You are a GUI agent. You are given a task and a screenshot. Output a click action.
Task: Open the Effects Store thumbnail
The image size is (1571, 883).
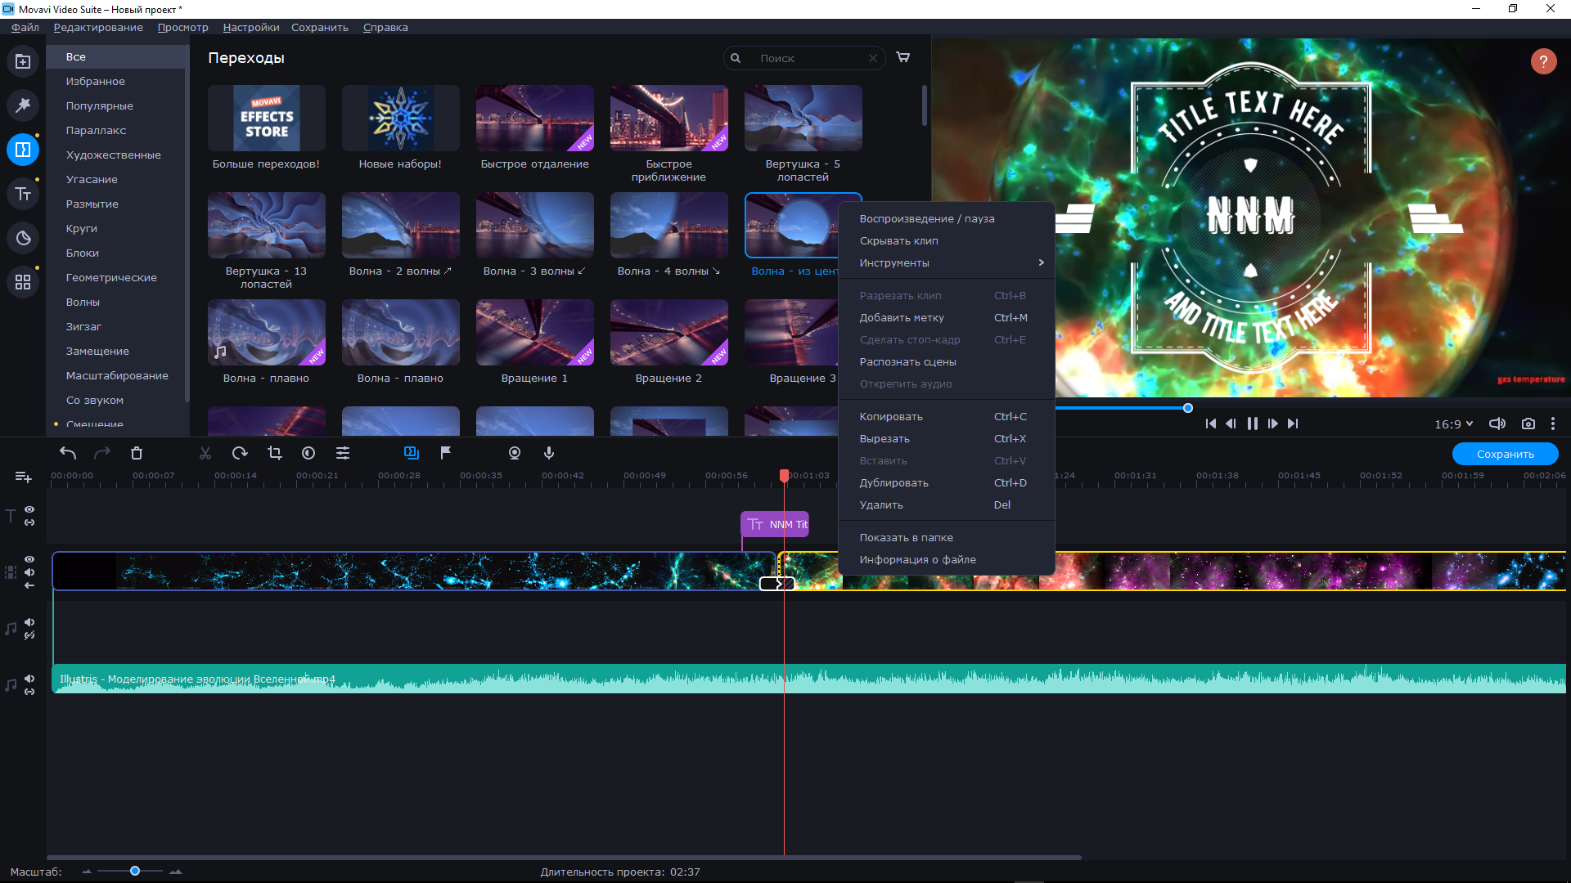tap(266, 119)
